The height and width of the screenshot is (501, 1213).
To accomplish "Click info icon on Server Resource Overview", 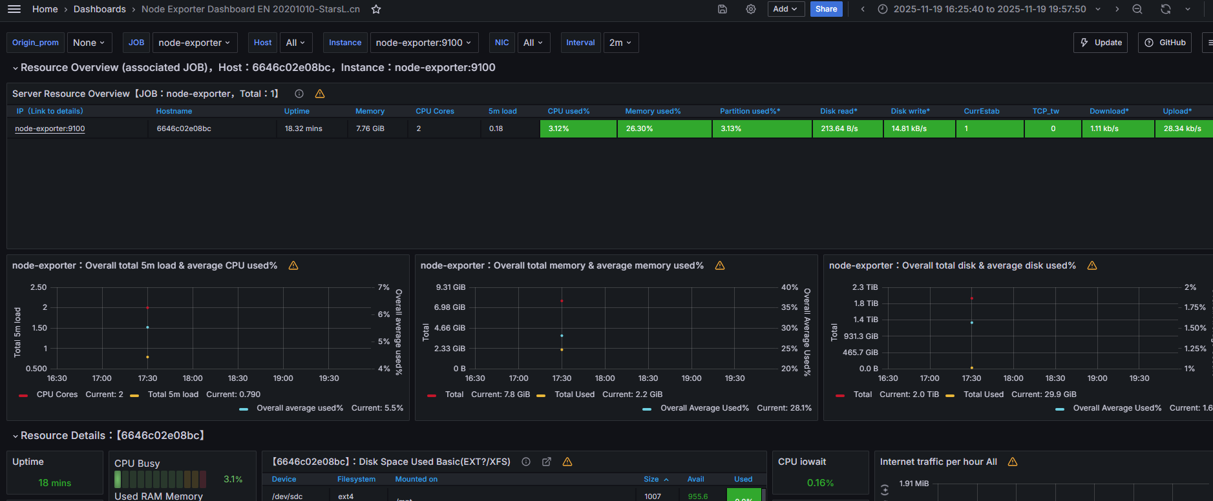I will [299, 94].
